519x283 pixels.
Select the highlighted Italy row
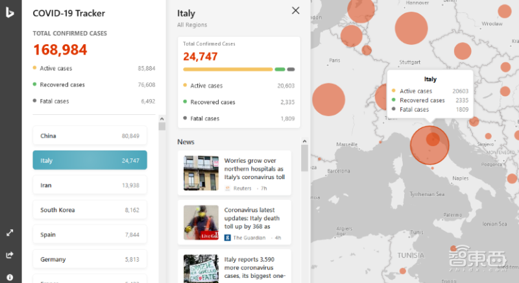point(90,160)
